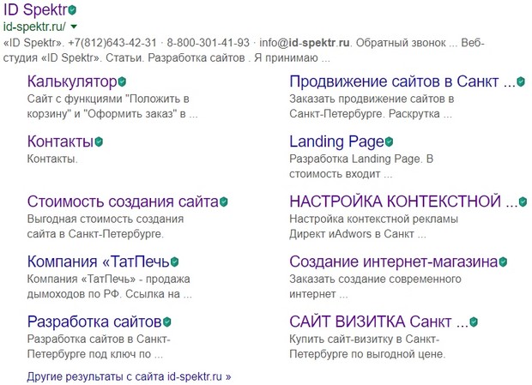This screenshot has width=532, height=385.
Task: Click shield icon after Стоимость создания сайта
Action: pos(223,202)
